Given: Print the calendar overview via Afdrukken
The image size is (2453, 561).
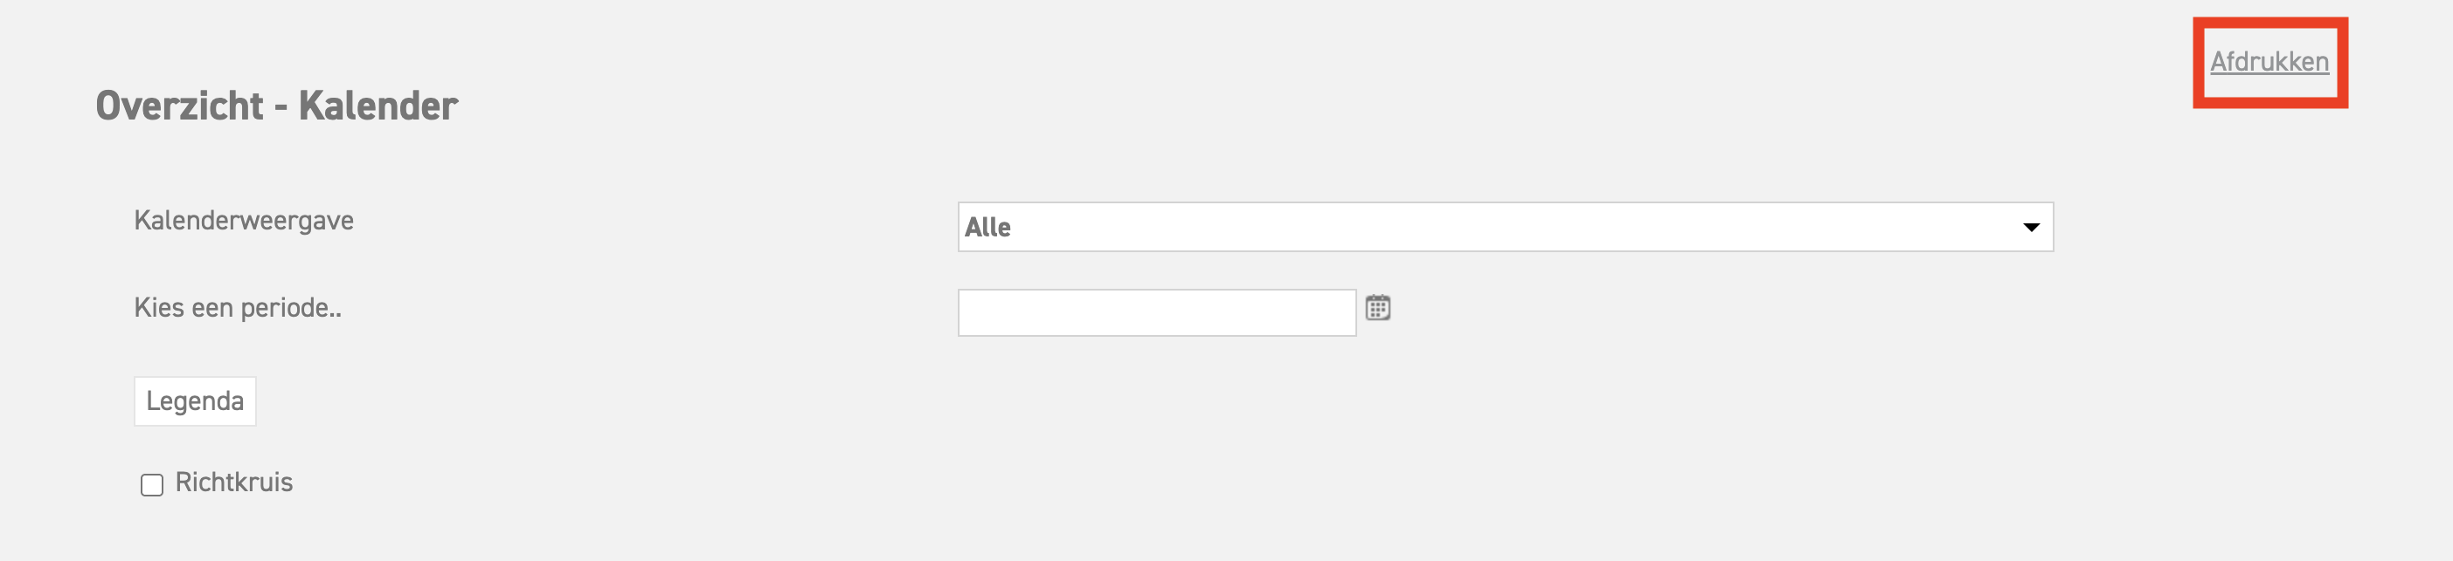Looking at the screenshot, I should (2269, 62).
